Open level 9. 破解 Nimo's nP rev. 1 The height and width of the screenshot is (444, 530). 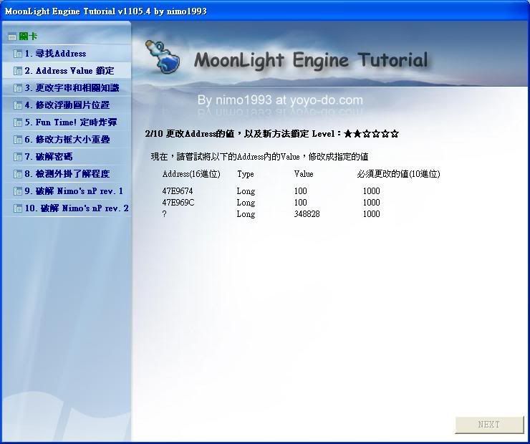pos(74,191)
